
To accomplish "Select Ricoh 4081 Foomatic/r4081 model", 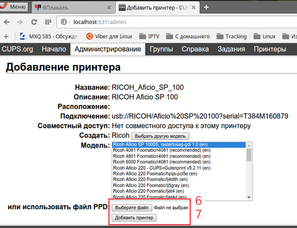I will (179, 150).
